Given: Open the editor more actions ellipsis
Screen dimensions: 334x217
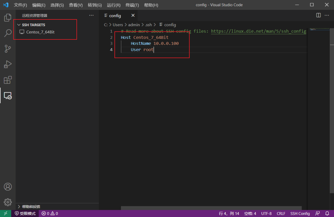Looking at the screenshot, I should point(327,15).
